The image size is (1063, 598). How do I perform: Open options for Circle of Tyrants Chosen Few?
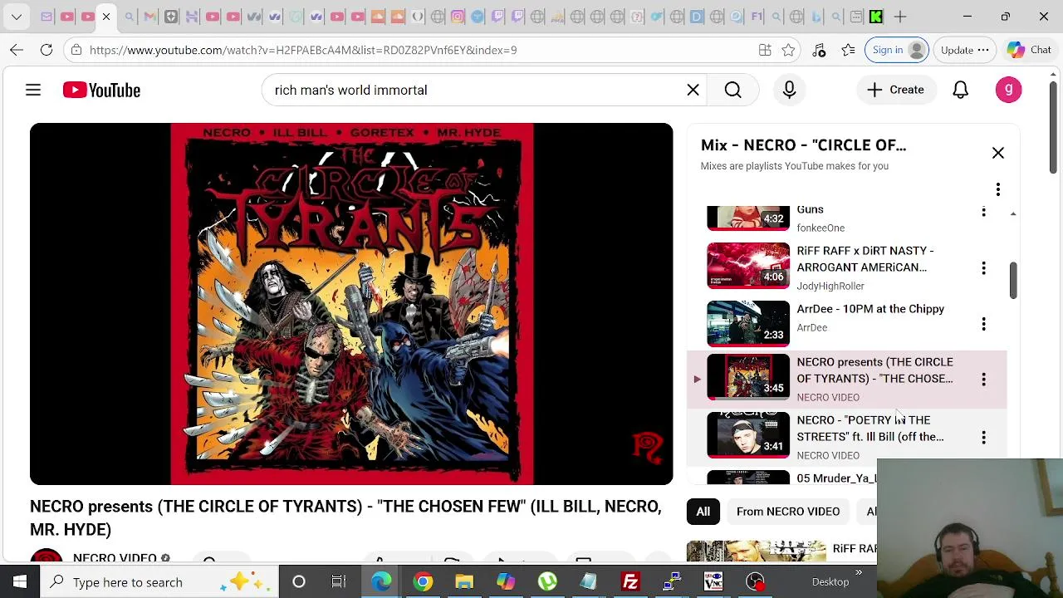point(983,380)
